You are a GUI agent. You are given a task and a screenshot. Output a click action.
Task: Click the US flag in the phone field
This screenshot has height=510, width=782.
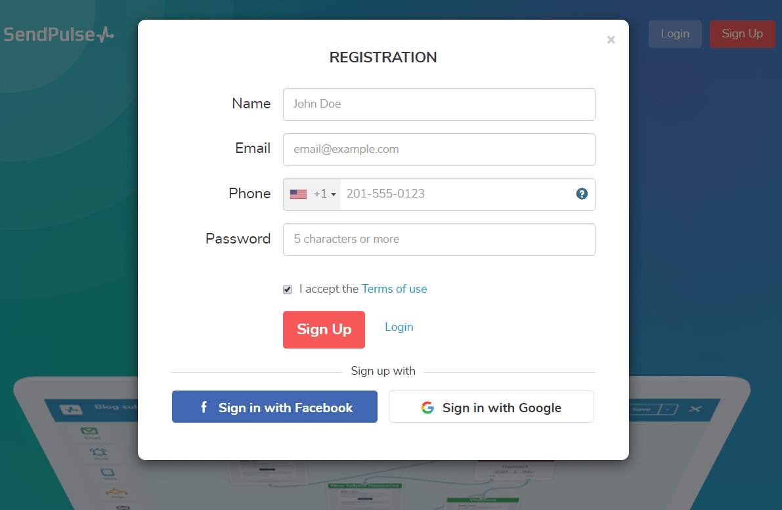coord(299,194)
